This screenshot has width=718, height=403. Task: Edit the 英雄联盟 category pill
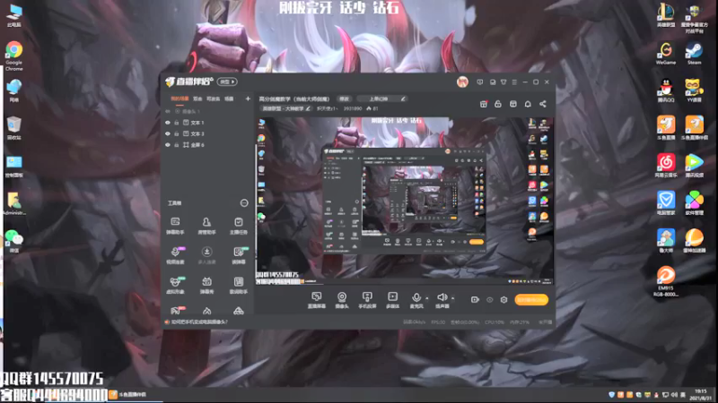tap(285, 108)
